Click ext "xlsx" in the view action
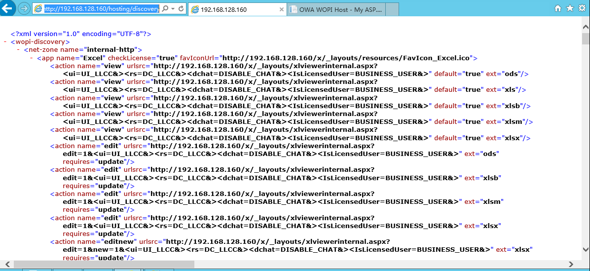Screen dimensions: 590x271 point(513,138)
